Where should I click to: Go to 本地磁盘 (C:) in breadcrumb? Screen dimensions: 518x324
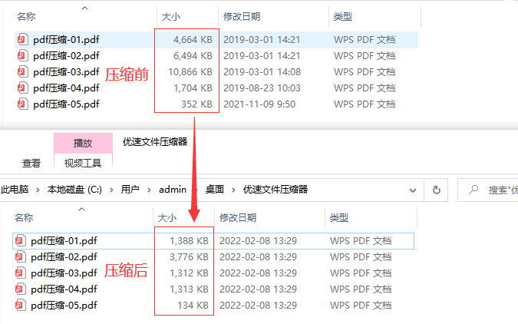coord(74,190)
